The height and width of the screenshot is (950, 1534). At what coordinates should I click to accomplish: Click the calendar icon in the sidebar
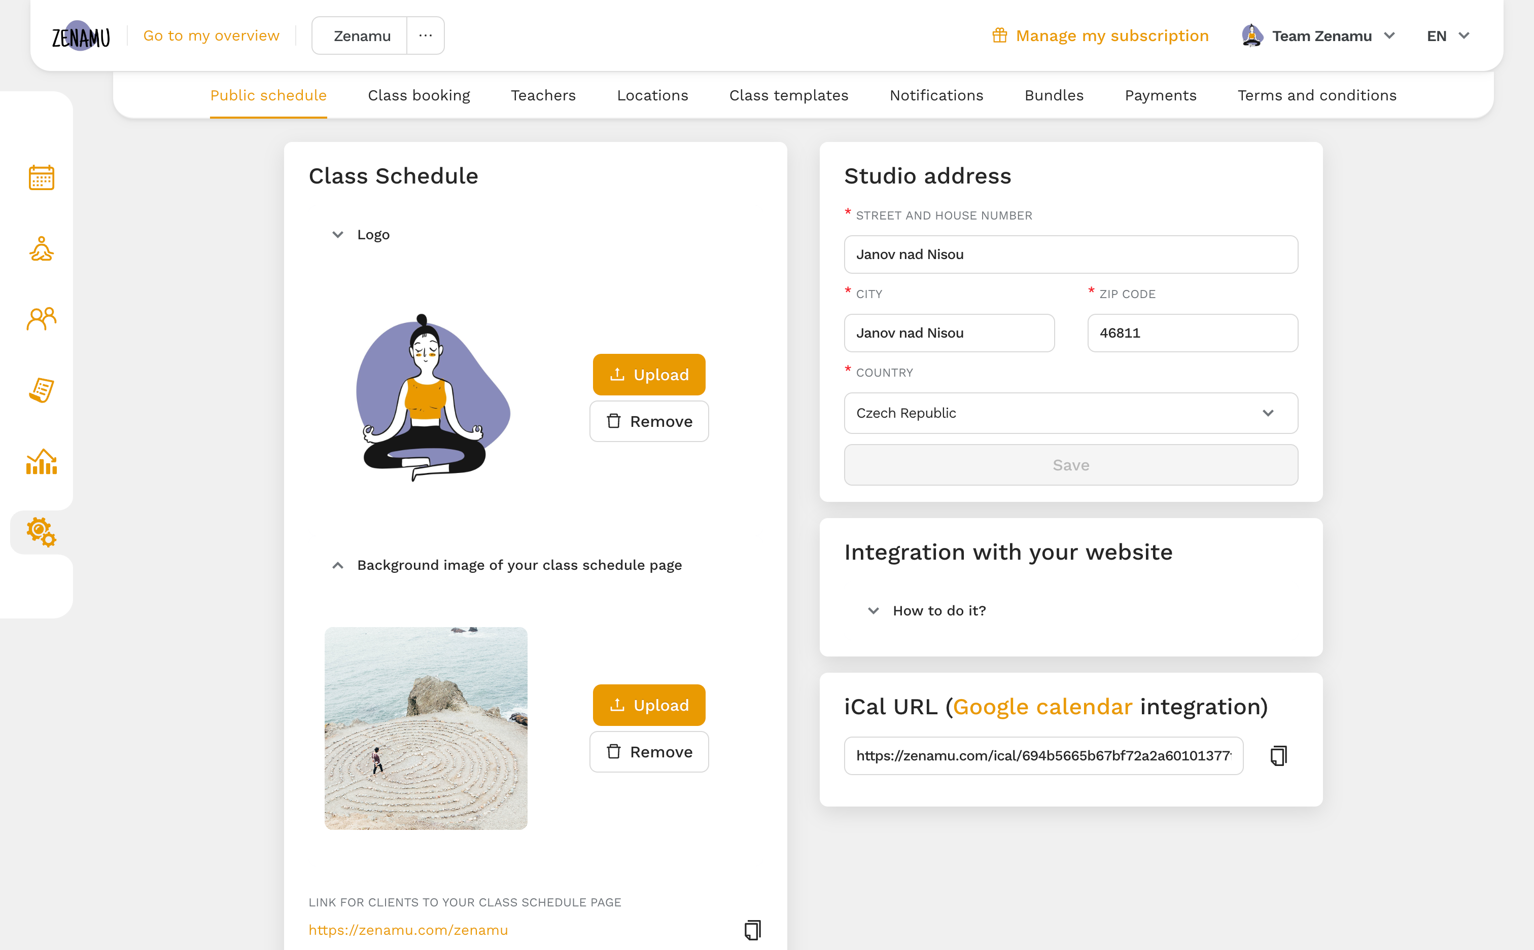41,176
